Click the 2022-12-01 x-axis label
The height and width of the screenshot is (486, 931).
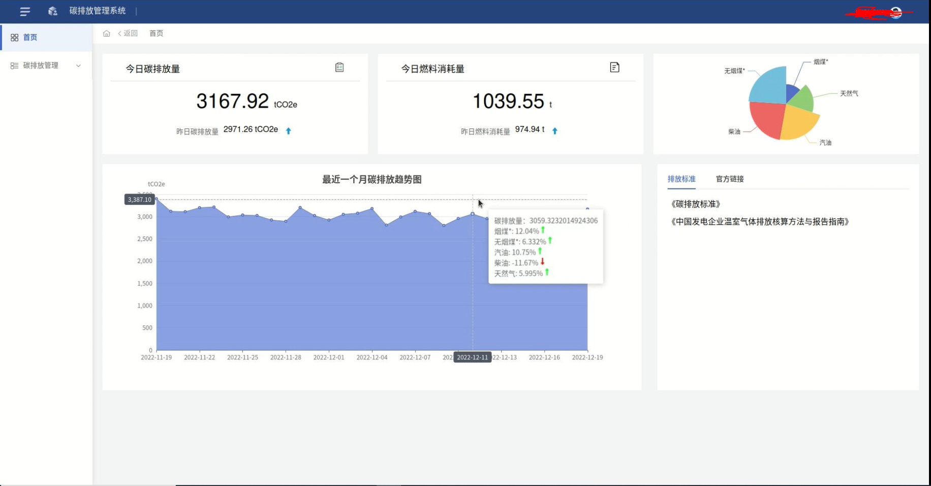[329, 358]
